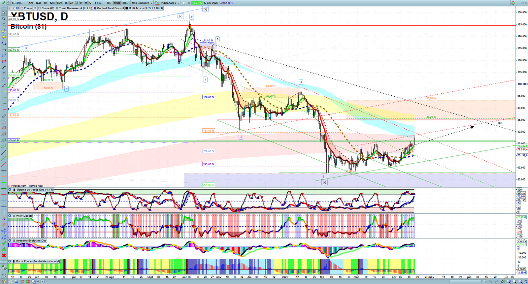Click the red X delete icon in left toolbar
Viewport: 528px width, 284px height.
pyautogui.click(x=4, y=255)
